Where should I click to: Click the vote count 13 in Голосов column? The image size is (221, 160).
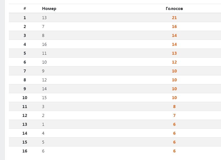pyautogui.click(x=174, y=53)
